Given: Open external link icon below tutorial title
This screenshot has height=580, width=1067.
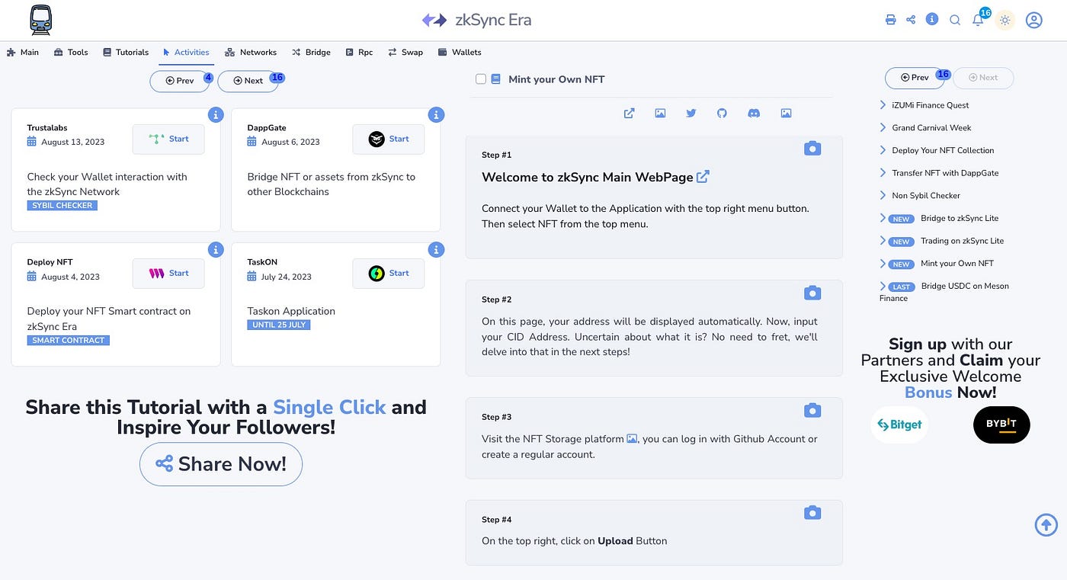Looking at the screenshot, I should pos(629,113).
